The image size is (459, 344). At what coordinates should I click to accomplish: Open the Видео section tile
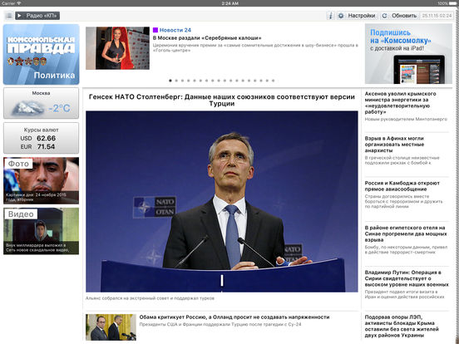point(42,231)
